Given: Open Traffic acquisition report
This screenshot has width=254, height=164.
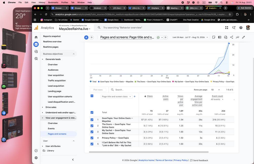Looking at the screenshot, I should pyautogui.click(x=57, y=81).
